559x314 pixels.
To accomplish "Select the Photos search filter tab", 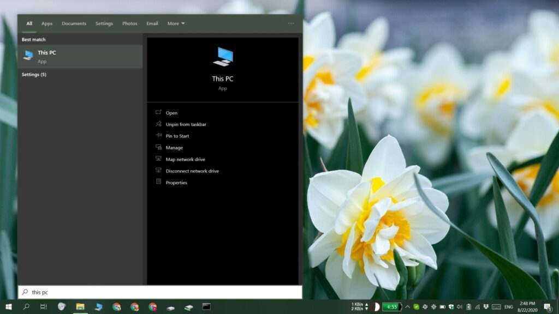I will click(x=129, y=23).
